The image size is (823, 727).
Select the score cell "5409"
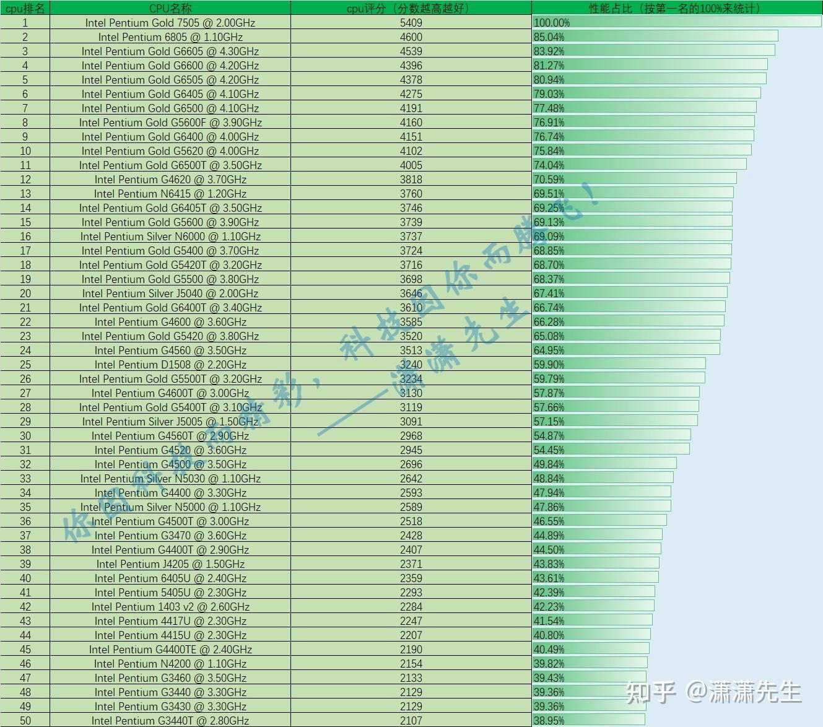[x=411, y=22]
